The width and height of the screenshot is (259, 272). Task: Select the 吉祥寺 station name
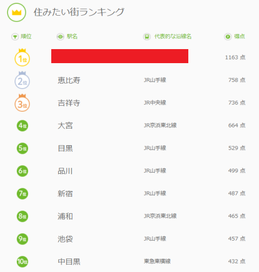[69, 103]
